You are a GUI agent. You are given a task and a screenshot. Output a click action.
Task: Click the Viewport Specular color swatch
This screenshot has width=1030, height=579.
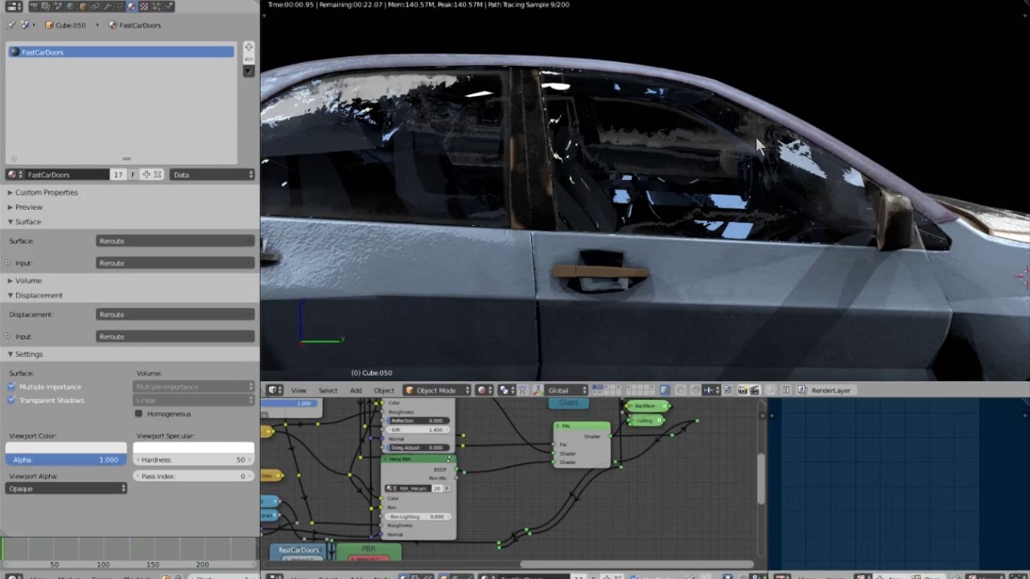[x=193, y=447]
